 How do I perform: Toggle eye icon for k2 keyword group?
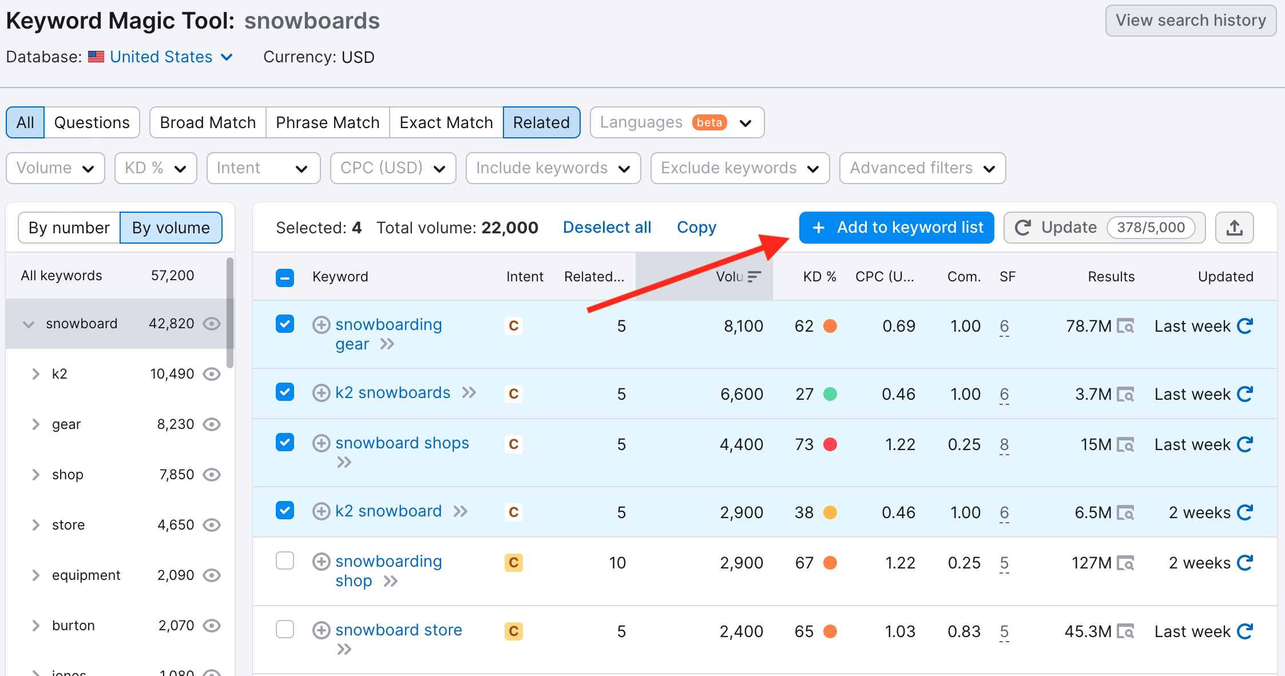pyautogui.click(x=212, y=374)
